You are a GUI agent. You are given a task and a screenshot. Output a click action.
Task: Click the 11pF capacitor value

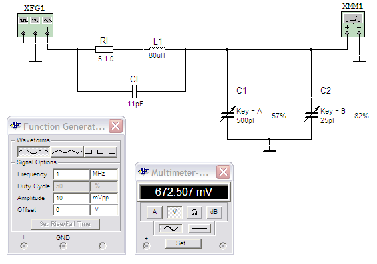tap(135, 104)
